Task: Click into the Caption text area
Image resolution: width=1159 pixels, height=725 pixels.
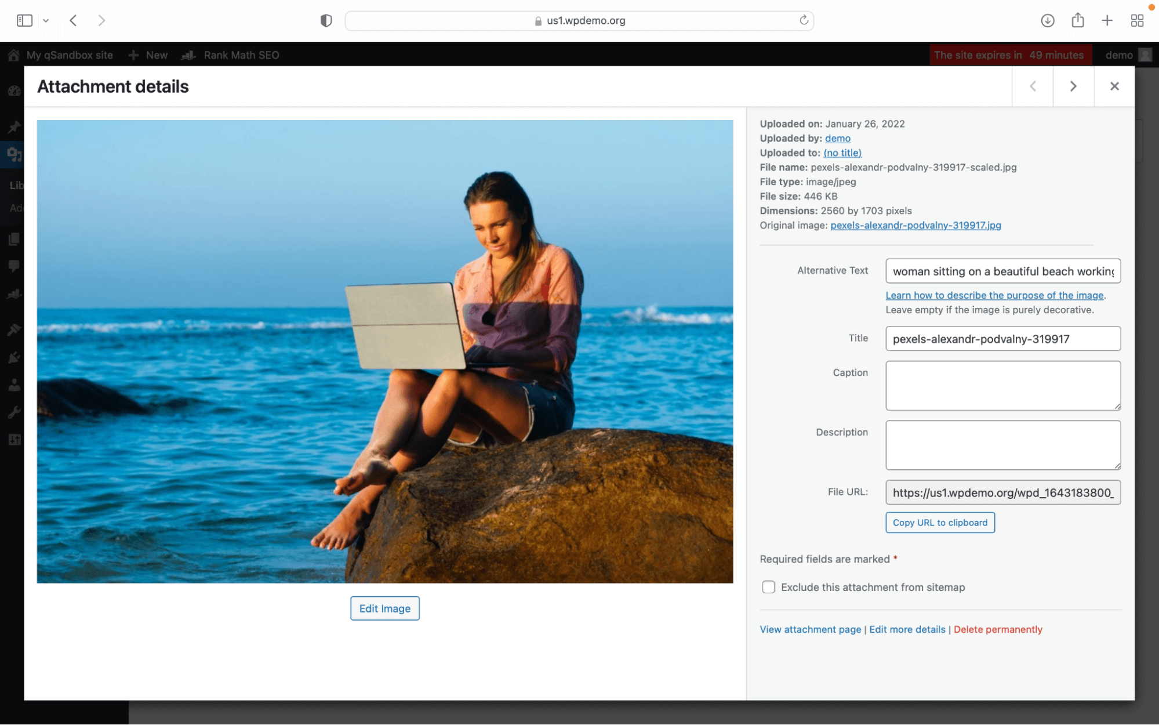Action: pyautogui.click(x=1002, y=385)
